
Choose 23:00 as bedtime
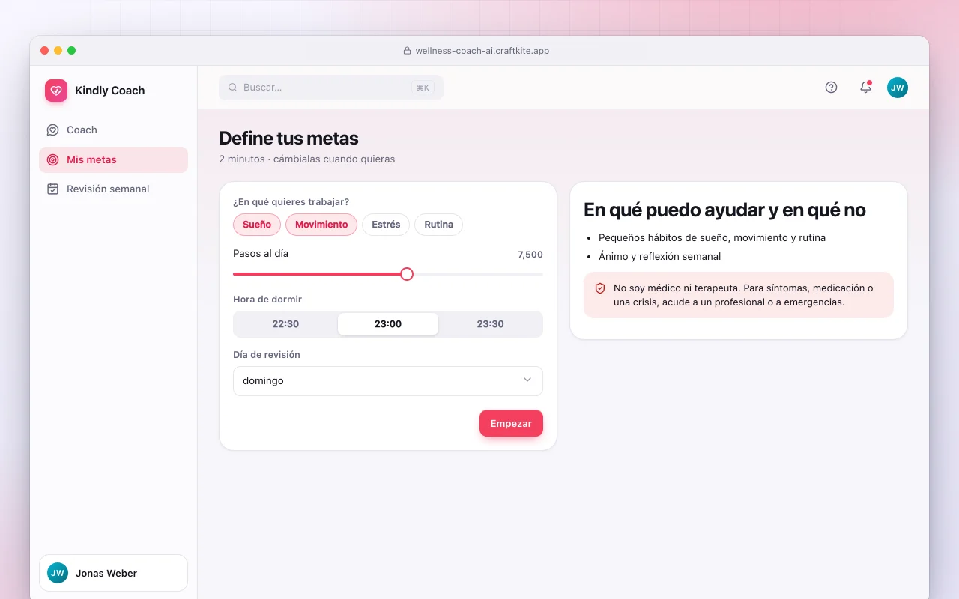point(388,324)
